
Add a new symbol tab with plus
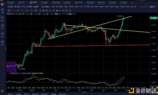[x=132, y=3]
